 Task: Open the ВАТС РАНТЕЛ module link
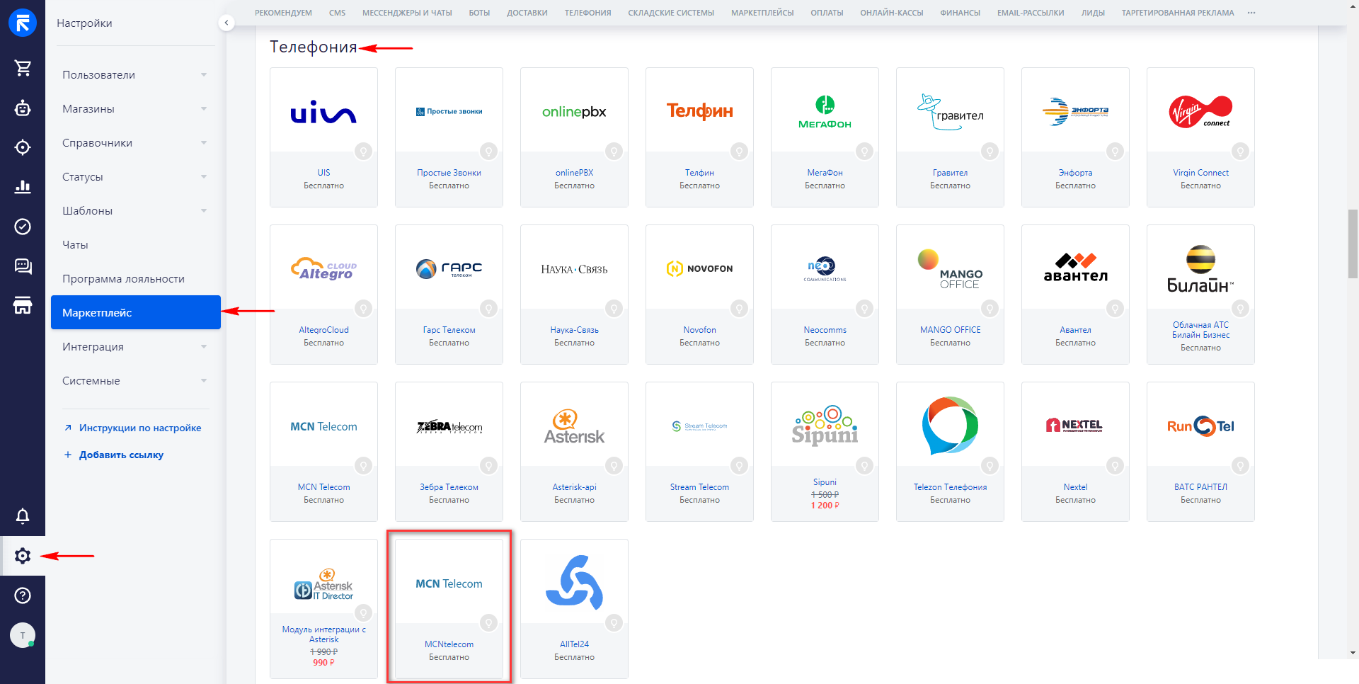click(1200, 487)
